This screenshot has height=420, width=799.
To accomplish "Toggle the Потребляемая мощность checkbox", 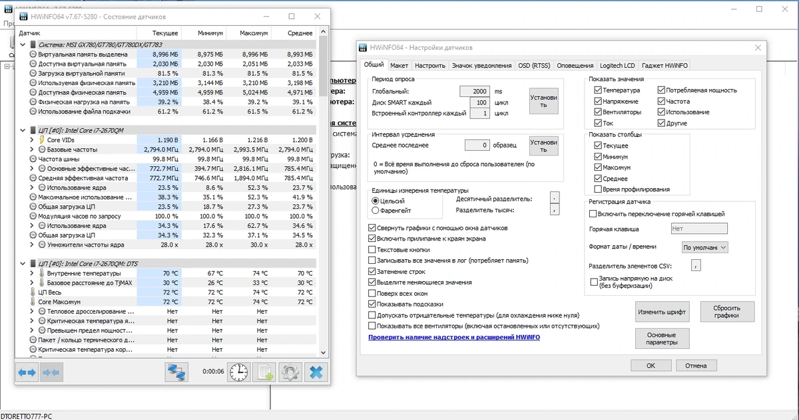I will [x=661, y=90].
